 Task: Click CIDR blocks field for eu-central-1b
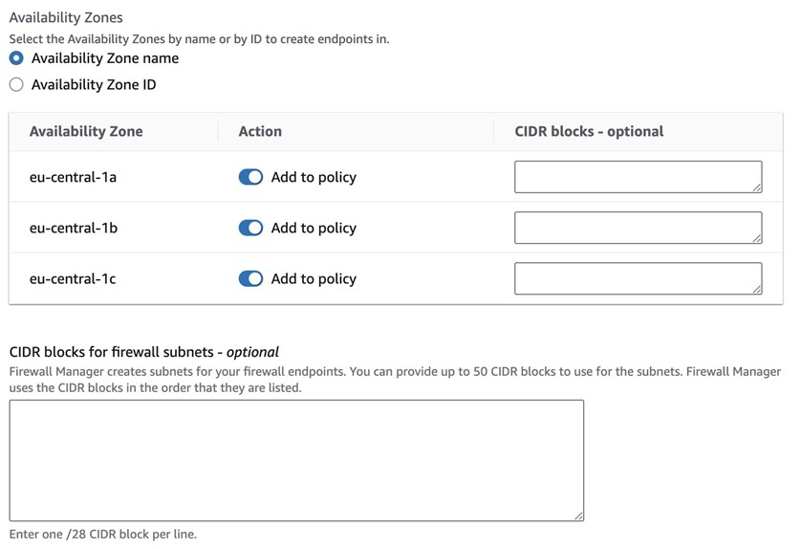pos(638,228)
